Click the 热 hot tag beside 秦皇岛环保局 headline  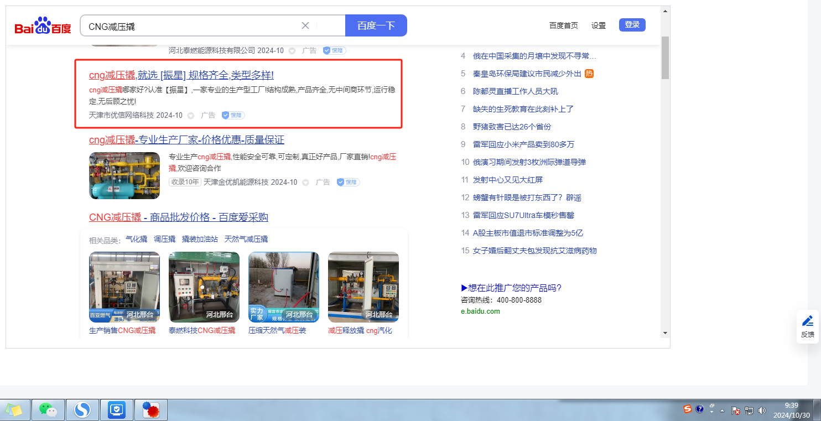(589, 74)
